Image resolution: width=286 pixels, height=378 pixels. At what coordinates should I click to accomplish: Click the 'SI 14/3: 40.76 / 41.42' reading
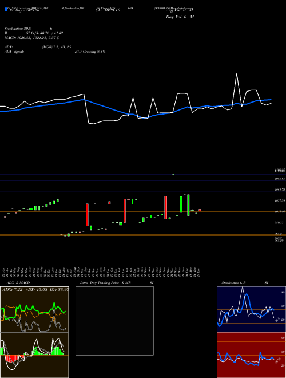45,33
